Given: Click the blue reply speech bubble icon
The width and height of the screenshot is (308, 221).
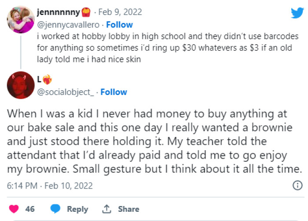Looking at the screenshot, I should [55, 209].
